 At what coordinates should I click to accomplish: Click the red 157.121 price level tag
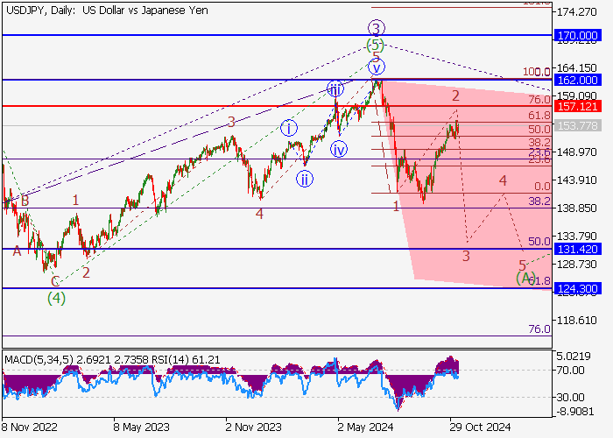577,106
